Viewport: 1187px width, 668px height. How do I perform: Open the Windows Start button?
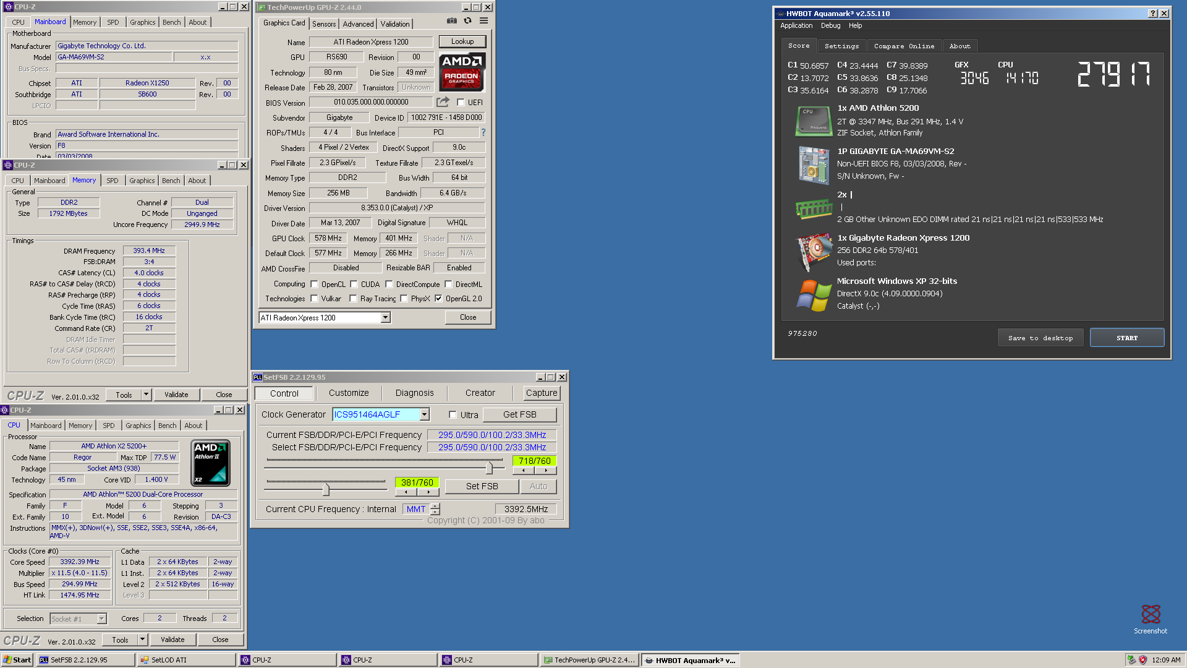point(17,660)
